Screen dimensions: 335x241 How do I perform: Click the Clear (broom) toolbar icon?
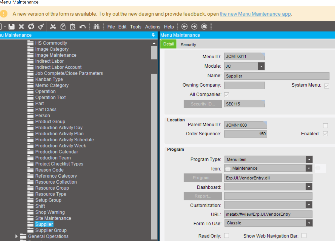coord(41,26)
